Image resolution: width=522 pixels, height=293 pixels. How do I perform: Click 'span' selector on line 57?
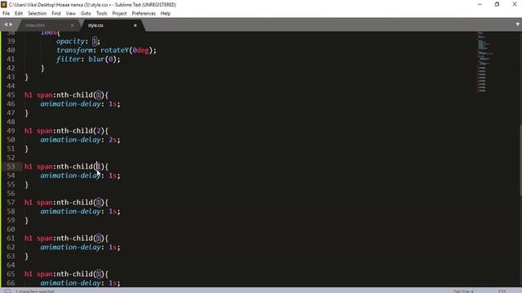point(45,203)
